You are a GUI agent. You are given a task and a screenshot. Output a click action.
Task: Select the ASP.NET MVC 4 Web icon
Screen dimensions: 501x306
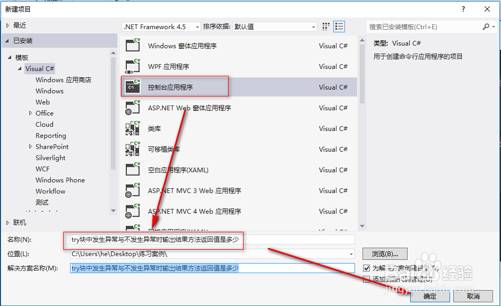[133, 211]
